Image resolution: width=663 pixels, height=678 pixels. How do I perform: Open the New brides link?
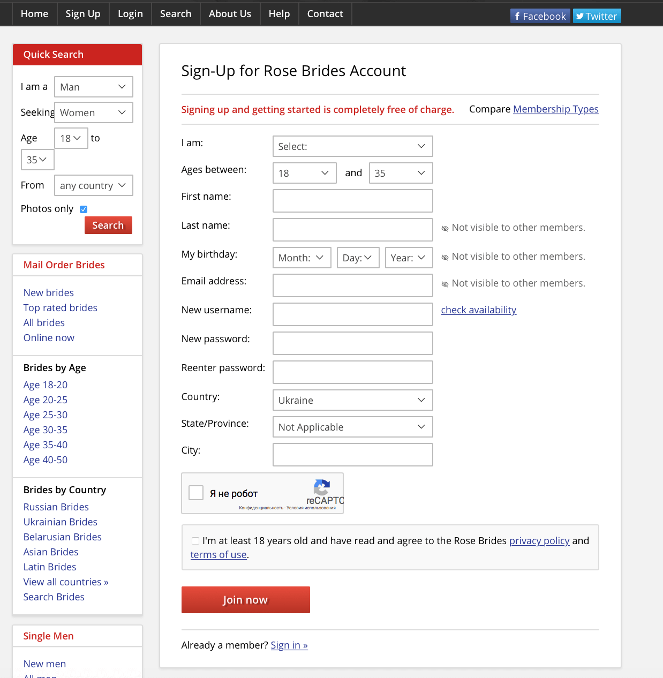click(x=49, y=293)
